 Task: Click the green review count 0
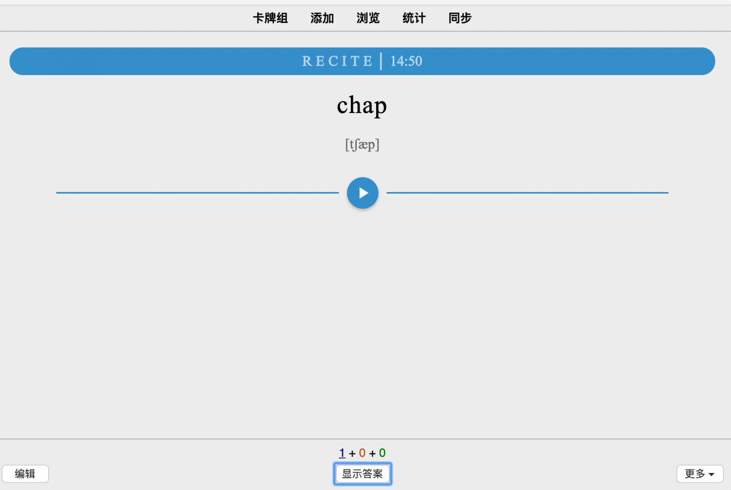coord(383,453)
